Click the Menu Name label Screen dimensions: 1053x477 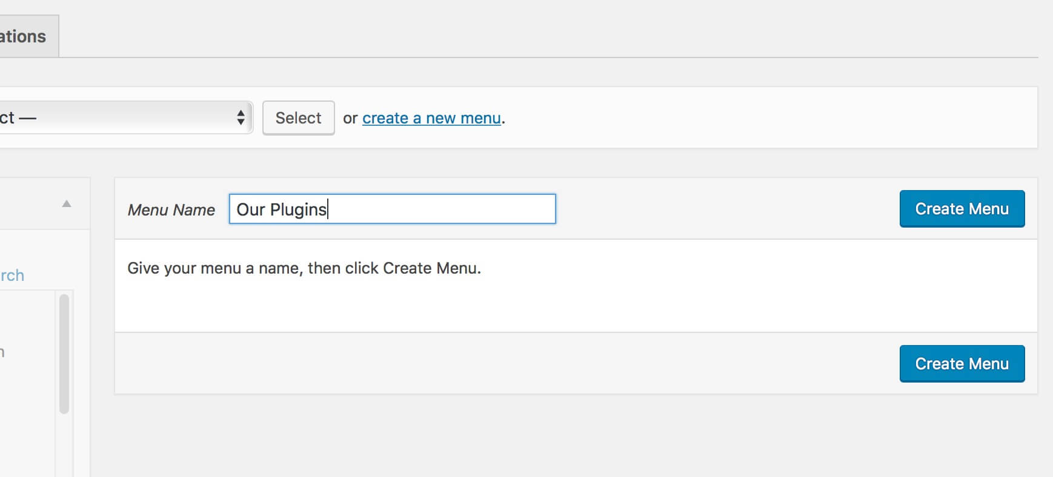point(171,210)
